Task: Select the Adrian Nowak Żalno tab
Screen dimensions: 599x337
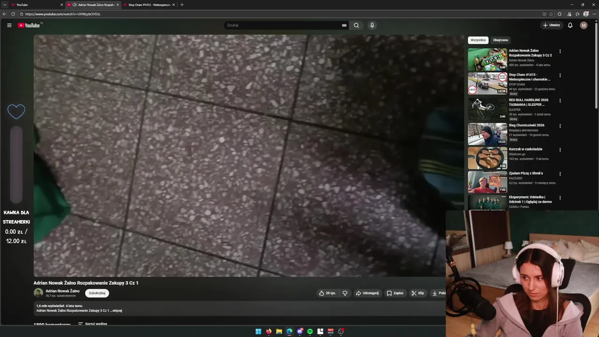Action: [x=93, y=5]
